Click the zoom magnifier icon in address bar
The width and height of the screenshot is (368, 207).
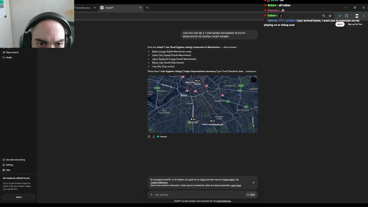coord(324,16)
